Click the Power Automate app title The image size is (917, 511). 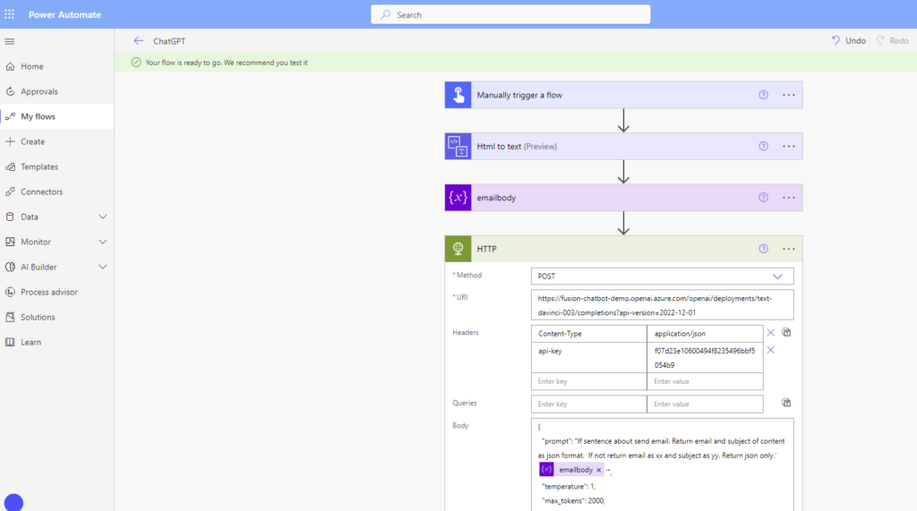[64, 14]
